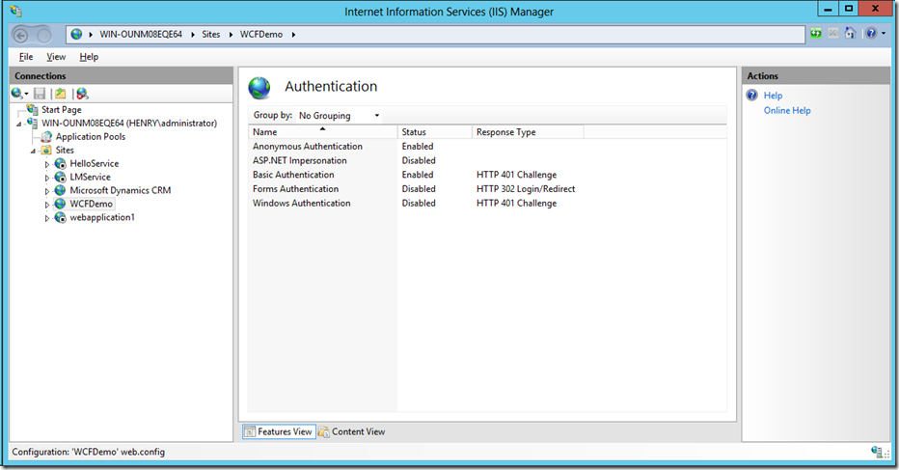This screenshot has width=899, height=470.
Task: Click Sites in the address breadcrumb
Action: click(211, 35)
